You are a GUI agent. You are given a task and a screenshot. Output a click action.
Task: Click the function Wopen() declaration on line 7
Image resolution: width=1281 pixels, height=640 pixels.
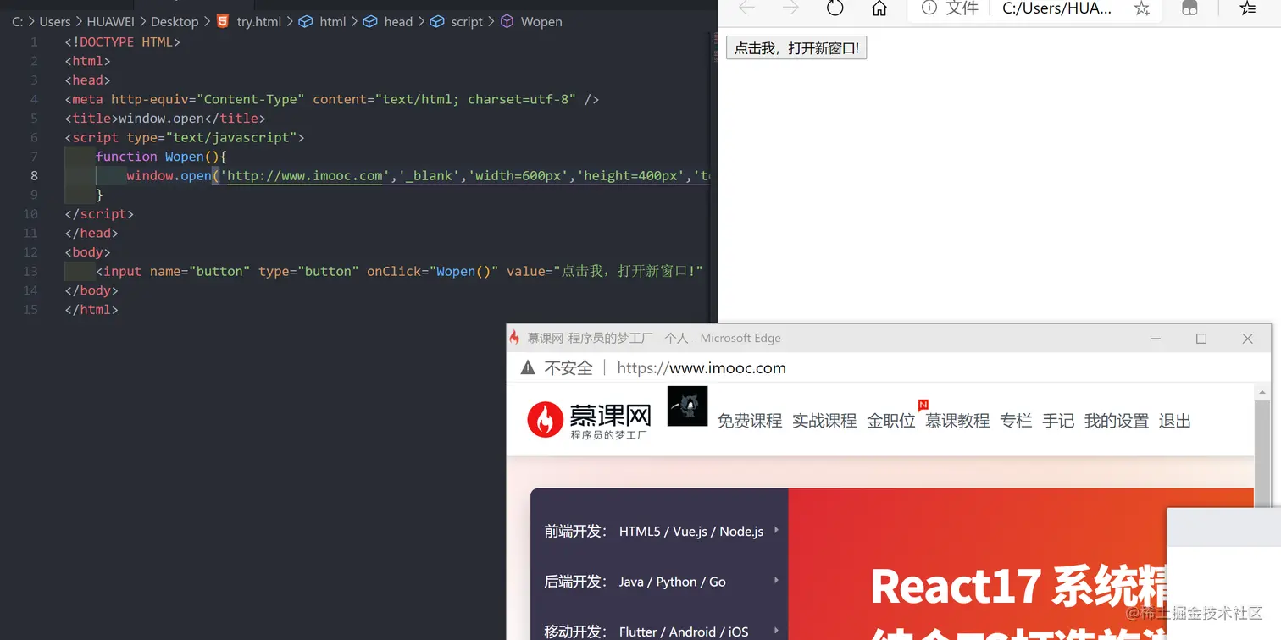tap(161, 157)
